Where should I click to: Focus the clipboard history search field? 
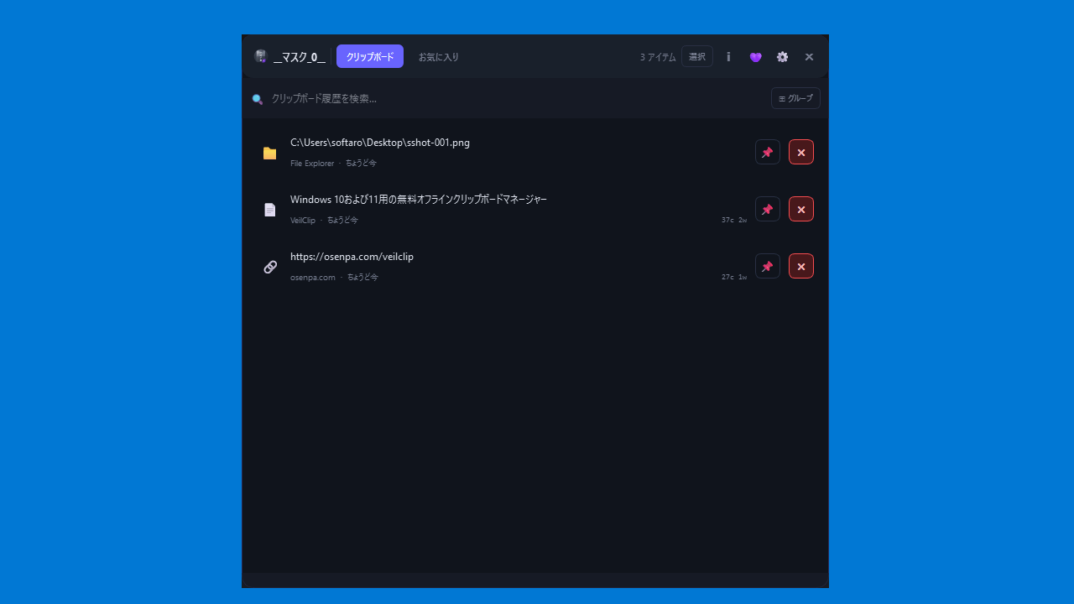click(503, 99)
